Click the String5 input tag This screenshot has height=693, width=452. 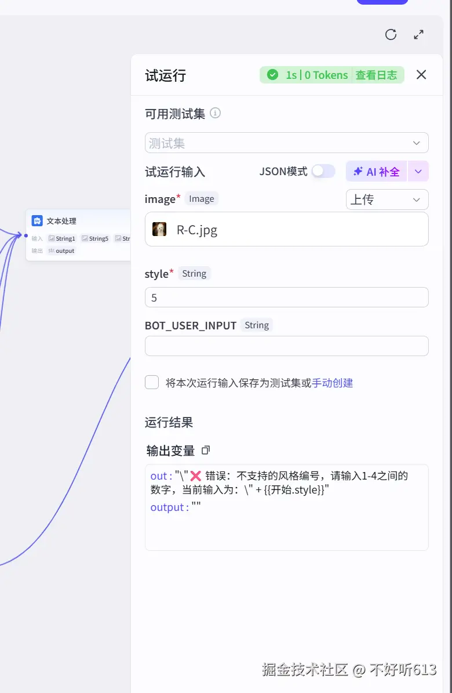[x=95, y=238]
